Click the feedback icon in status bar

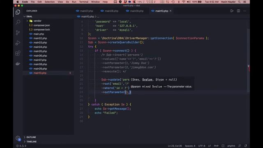click(x=240, y=146)
